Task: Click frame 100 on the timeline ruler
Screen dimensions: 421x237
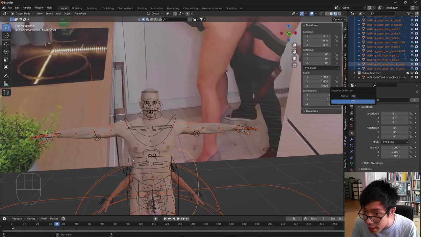Action: coord(141,224)
